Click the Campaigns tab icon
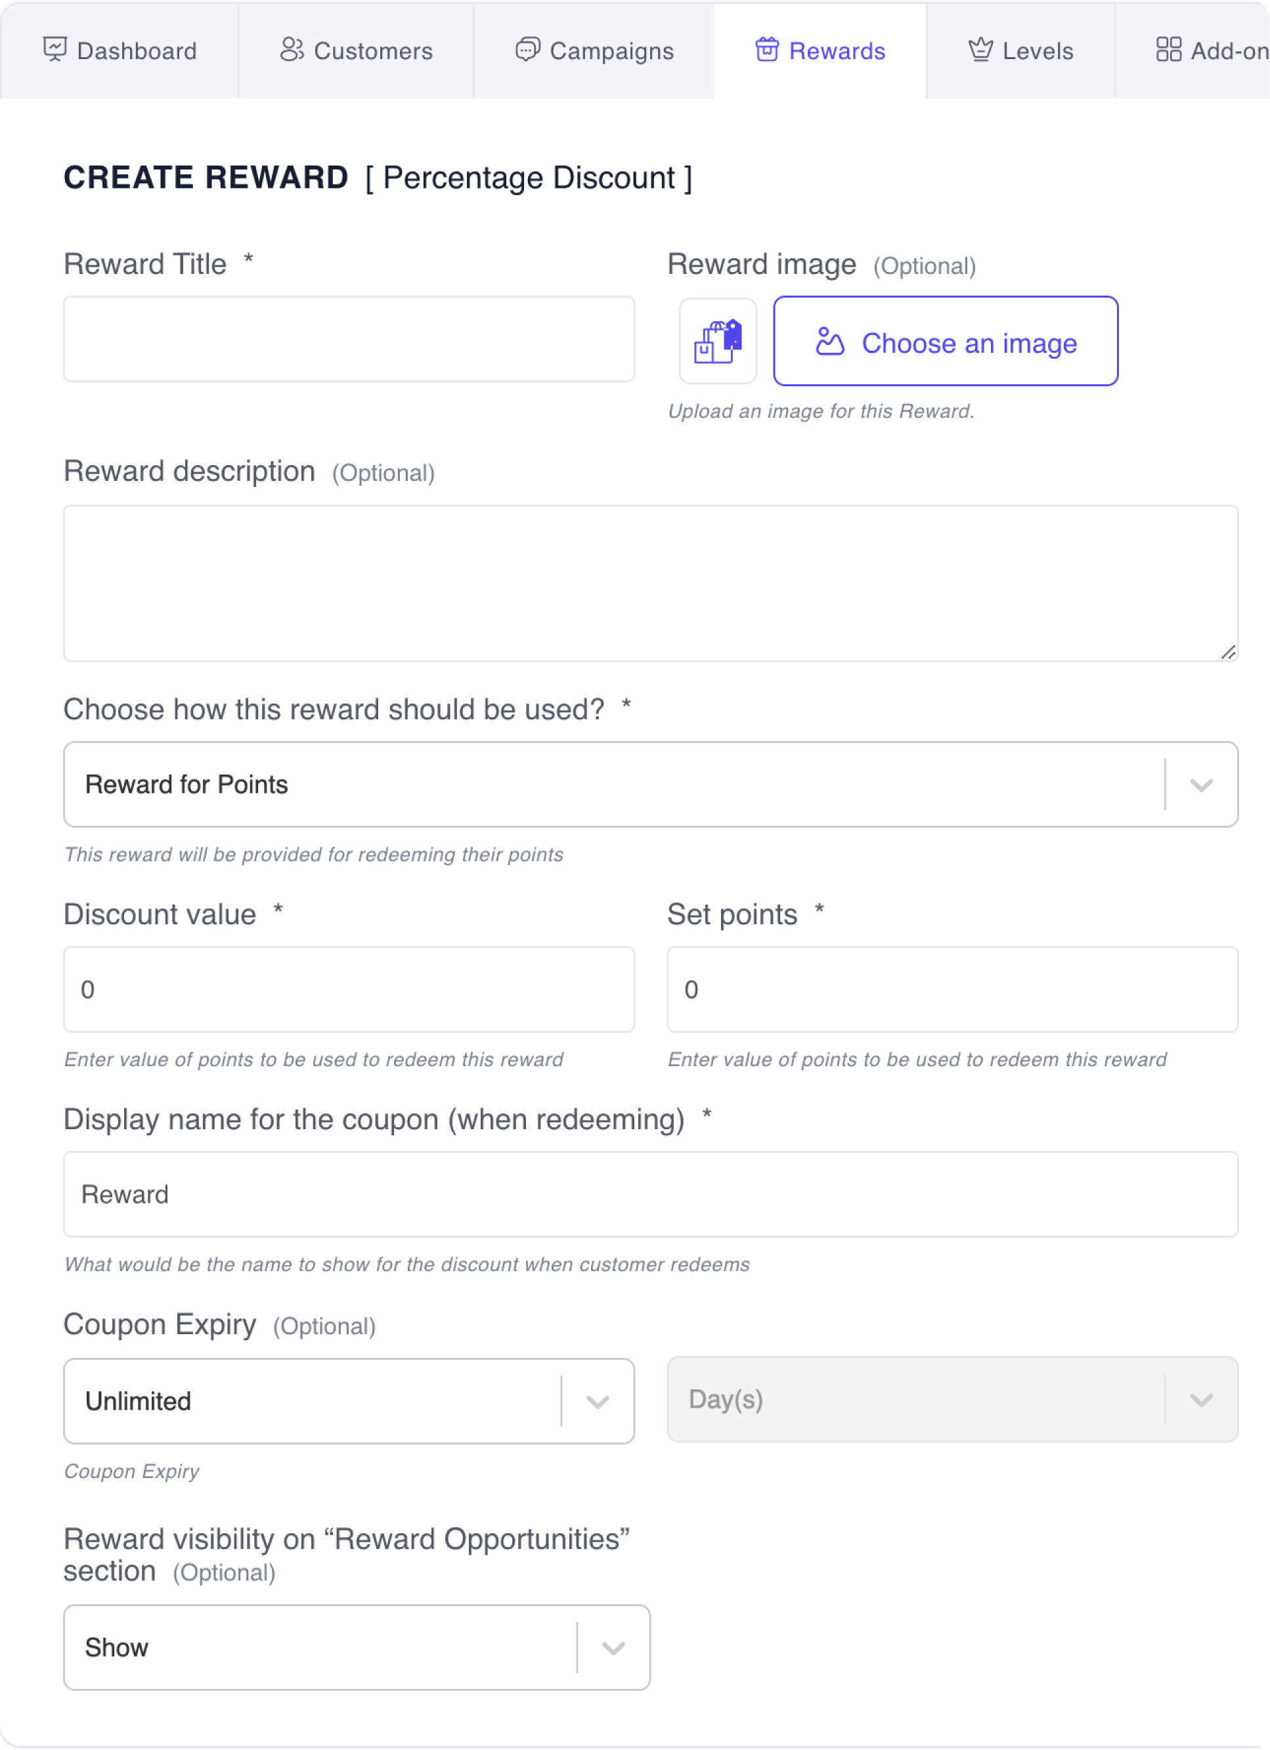1270x1750 pixels. 521,49
